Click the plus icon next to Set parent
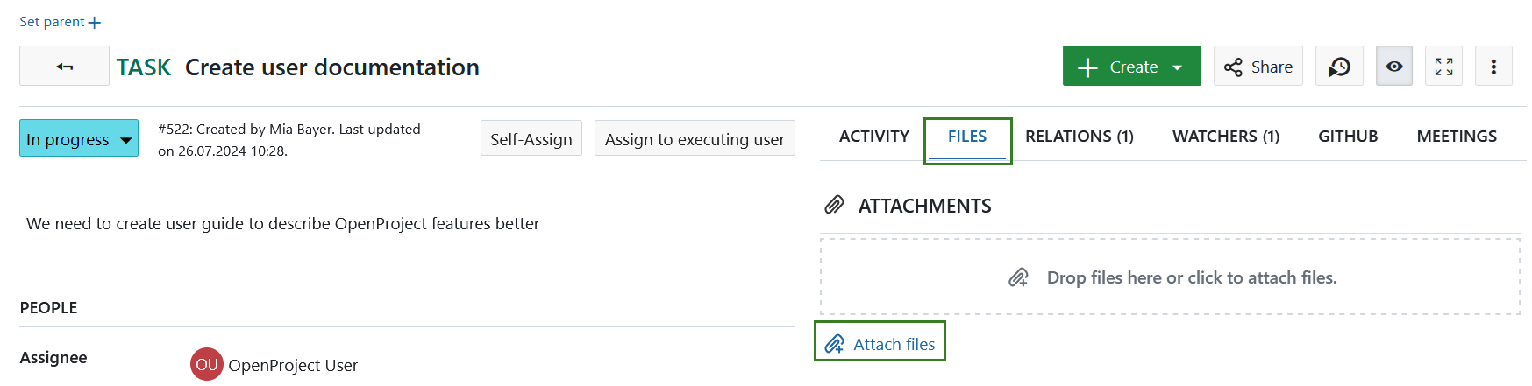This screenshot has height=386, width=1532. (95, 23)
